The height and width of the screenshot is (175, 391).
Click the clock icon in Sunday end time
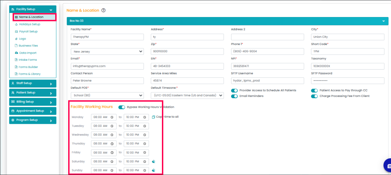pyautogui.click(x=145, y=170)
